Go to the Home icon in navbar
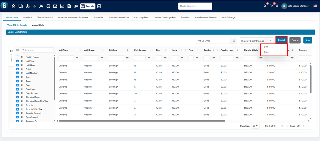Viewport: 320px width, 141px height. pyautogui.click(x=14, y=6)
